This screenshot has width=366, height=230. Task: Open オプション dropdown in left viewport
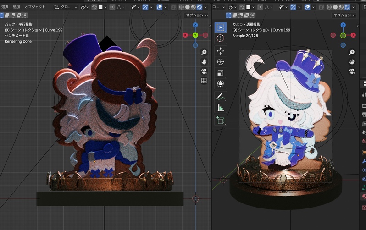pos(196,16)
